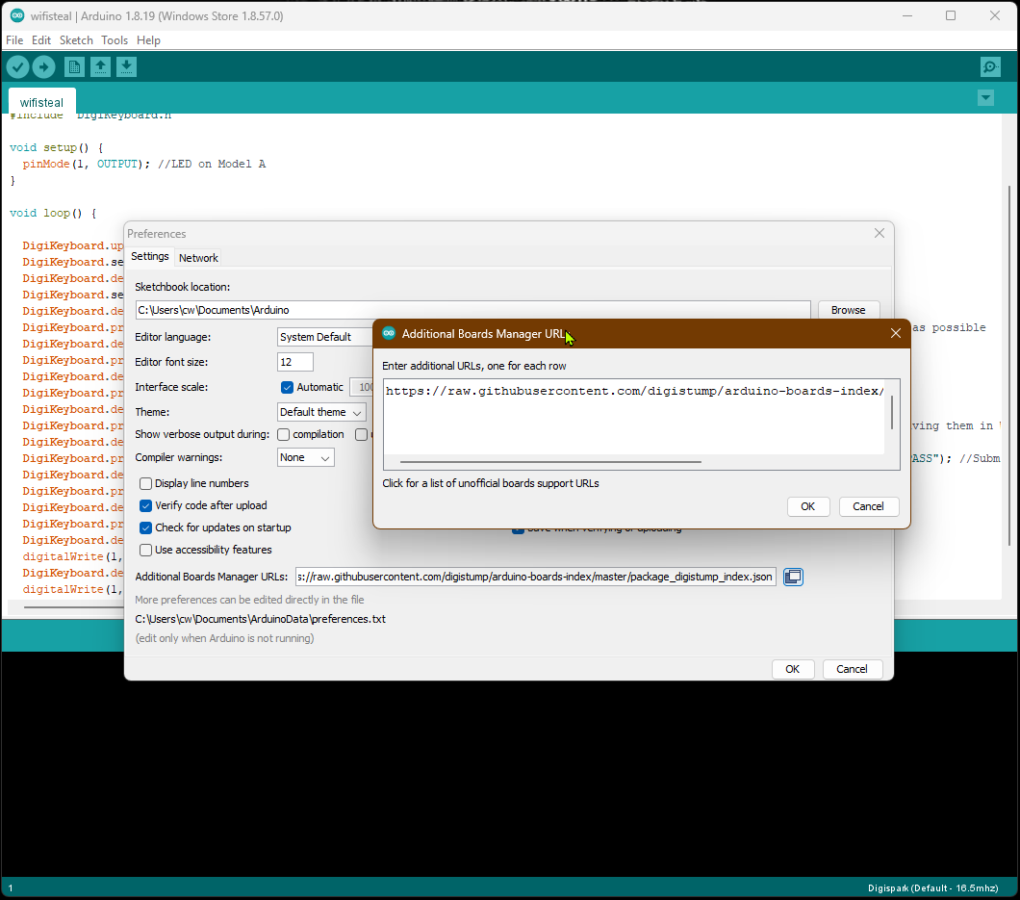Open the Help menu

[x=148, y=40]
